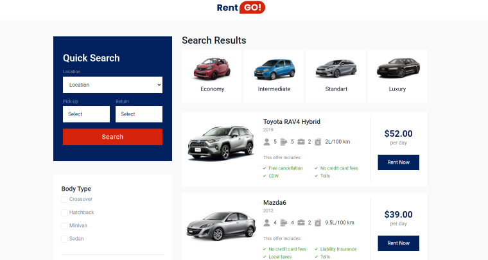This screenshot has width=488, height=260.
Task: Click the luggage icon for Mazda6
Action: [x=301, y=223]
